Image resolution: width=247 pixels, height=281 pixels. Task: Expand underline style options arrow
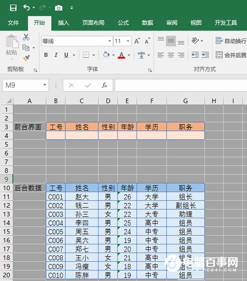click(x=74, y=55)
